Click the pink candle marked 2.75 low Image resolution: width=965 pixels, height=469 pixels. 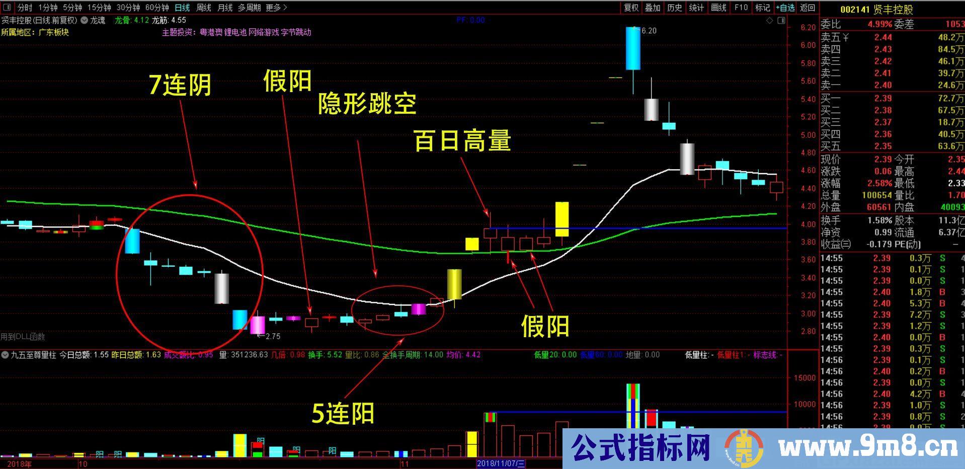click(x=258, y=324)
